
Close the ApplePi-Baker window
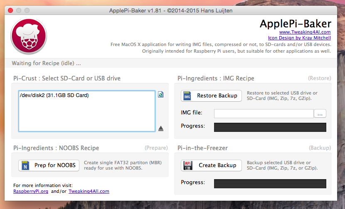pyautogui.click(x=10, y=10)
